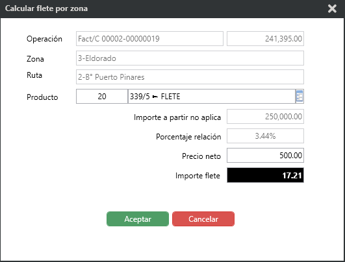Click the Operación field Fact/C 00002-00000019

[x=149, y=39]
